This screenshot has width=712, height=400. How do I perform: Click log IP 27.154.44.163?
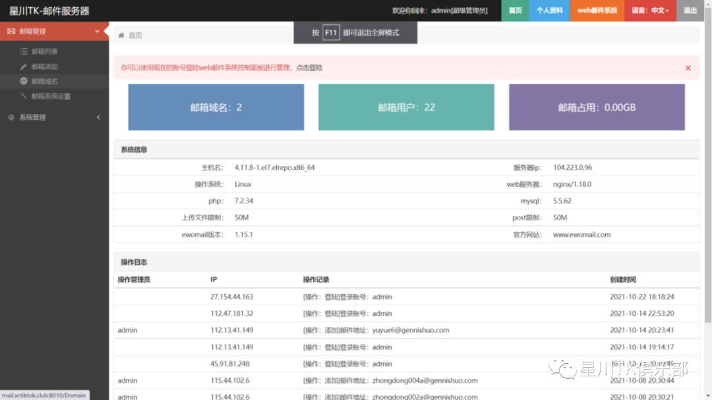(231, 297)
